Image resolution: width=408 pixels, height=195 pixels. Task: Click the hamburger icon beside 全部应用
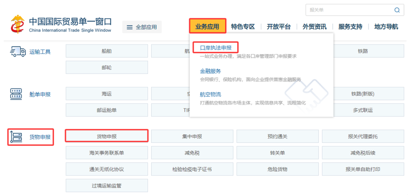[130, 27]
